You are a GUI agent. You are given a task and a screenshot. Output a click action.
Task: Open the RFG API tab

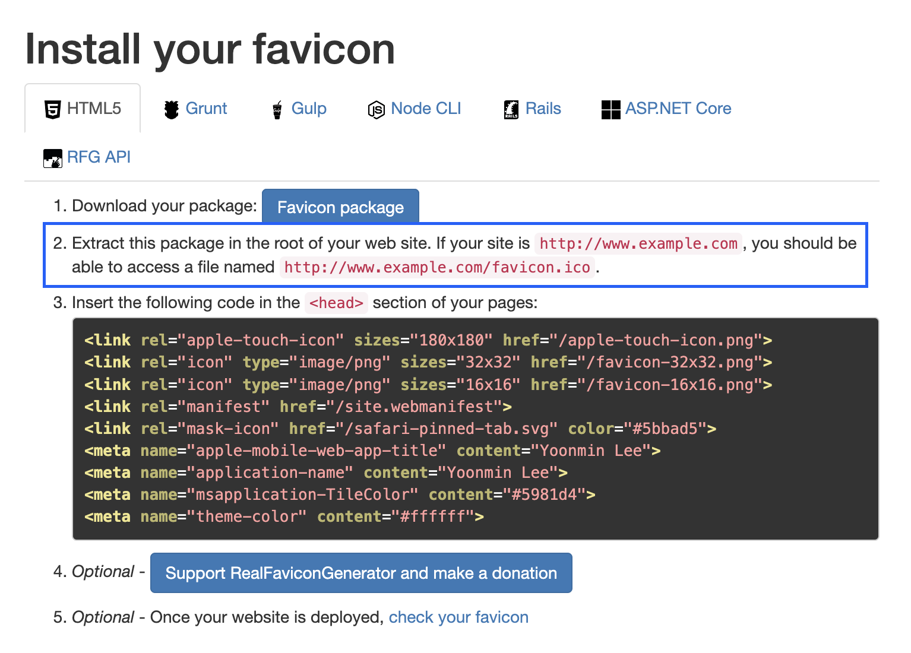click(x=87, y=157)
